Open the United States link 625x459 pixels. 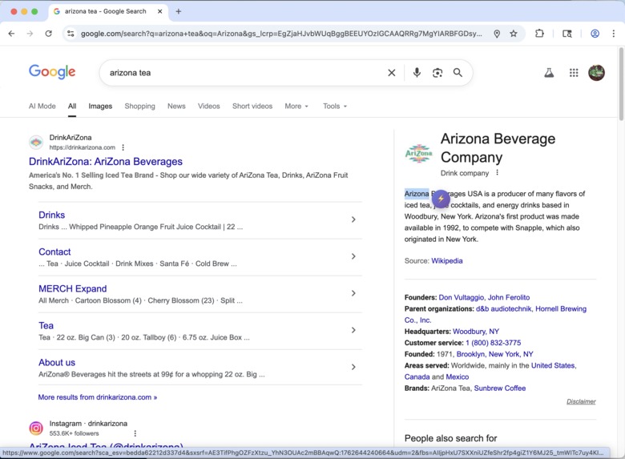(553, 365)
